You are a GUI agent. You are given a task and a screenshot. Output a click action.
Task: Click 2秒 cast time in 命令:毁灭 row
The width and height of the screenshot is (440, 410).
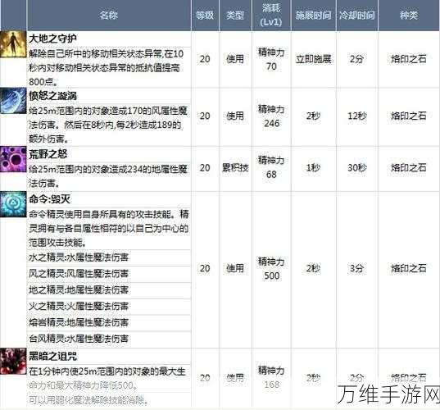coord(313,268)
